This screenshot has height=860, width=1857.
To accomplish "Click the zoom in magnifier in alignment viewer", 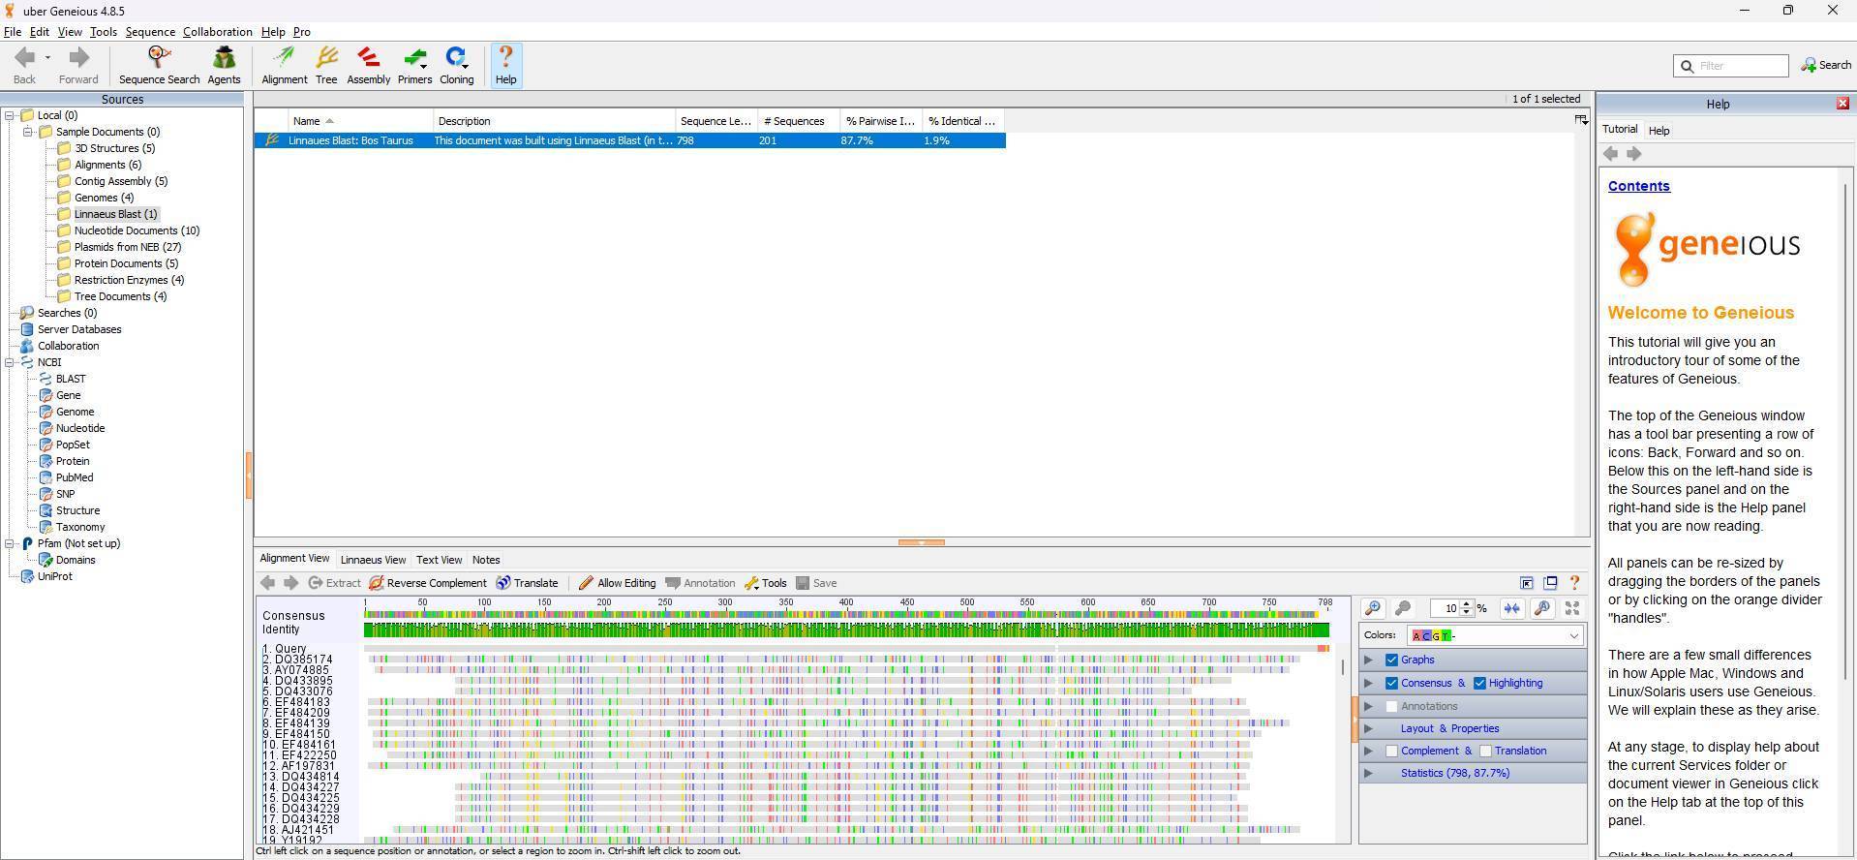I will pos(1372,608).
